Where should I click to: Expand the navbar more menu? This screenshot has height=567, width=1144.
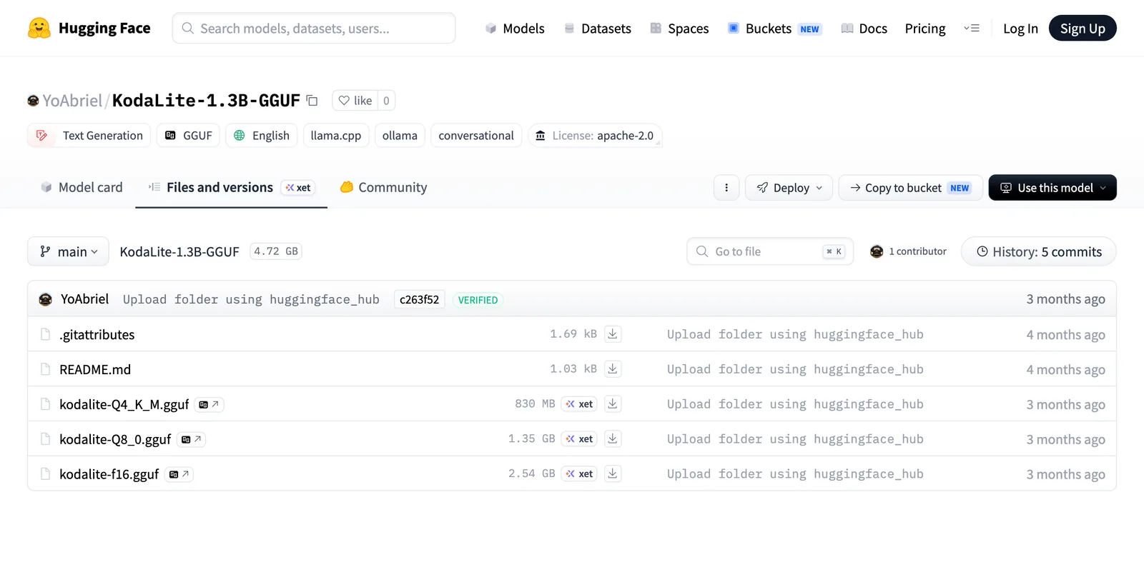(972, 29)
